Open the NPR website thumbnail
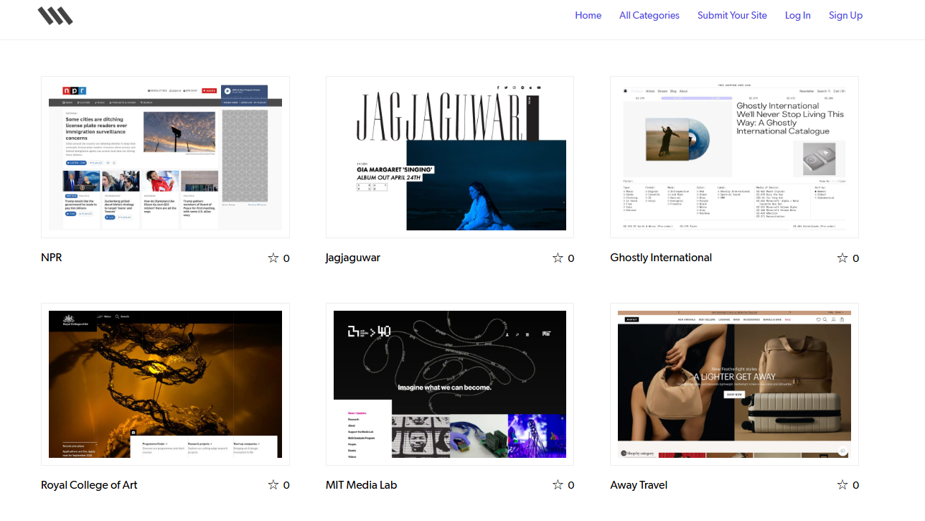Screen dimensions: 925x521 (x=165, y=156)
